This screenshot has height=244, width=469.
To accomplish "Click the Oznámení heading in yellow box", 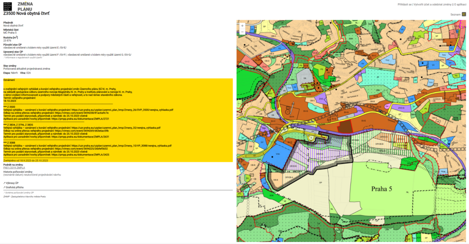I will (x=9, y=80).
